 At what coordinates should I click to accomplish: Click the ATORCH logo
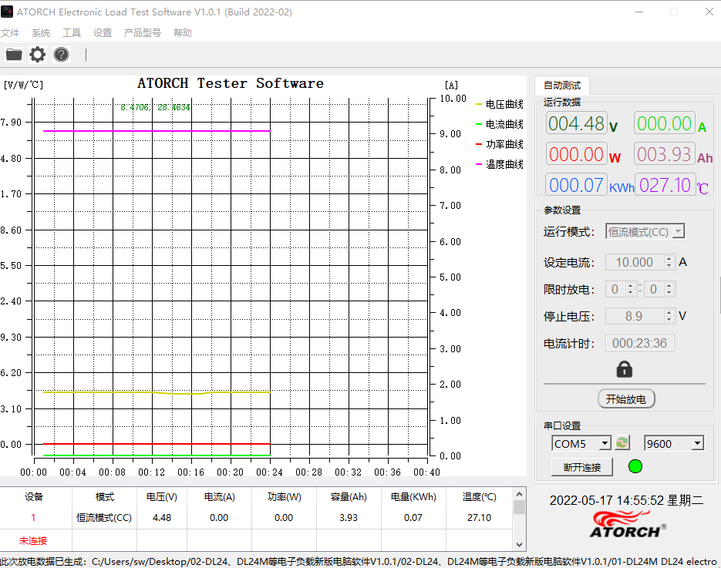pos(628,524)
